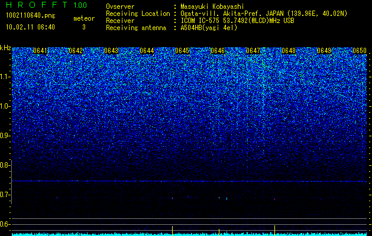
Task: Click the 0.9 frequency axis label
Action: click(x=5, y=136)
